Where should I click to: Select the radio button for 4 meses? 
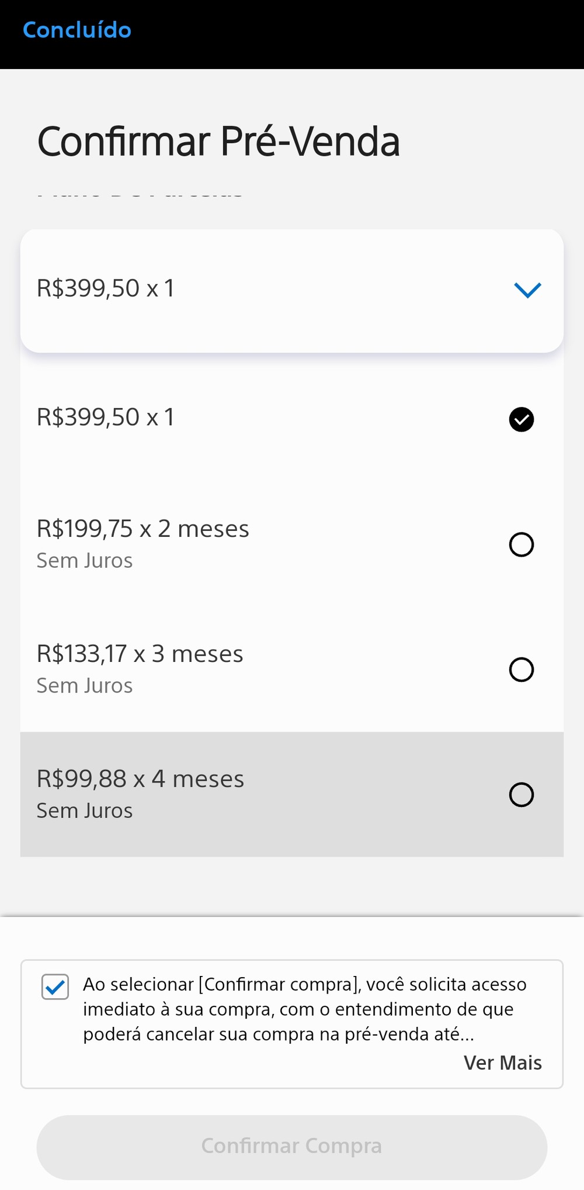pyautogui.click(x=522, y=795)
